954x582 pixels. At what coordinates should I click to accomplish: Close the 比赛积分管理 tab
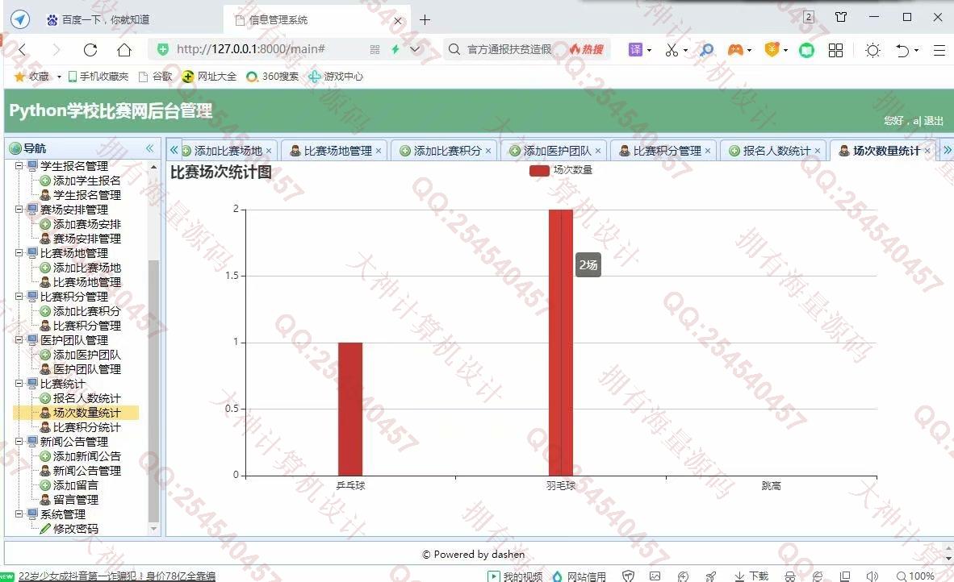pos(708,151)
